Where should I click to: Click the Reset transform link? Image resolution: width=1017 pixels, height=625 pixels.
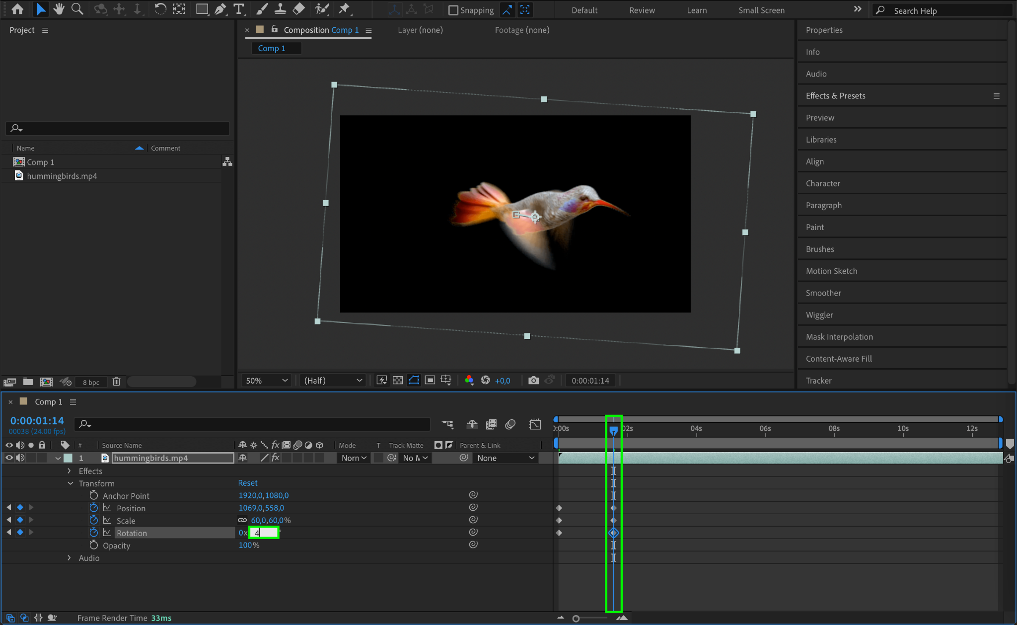(x=247, y=483)
